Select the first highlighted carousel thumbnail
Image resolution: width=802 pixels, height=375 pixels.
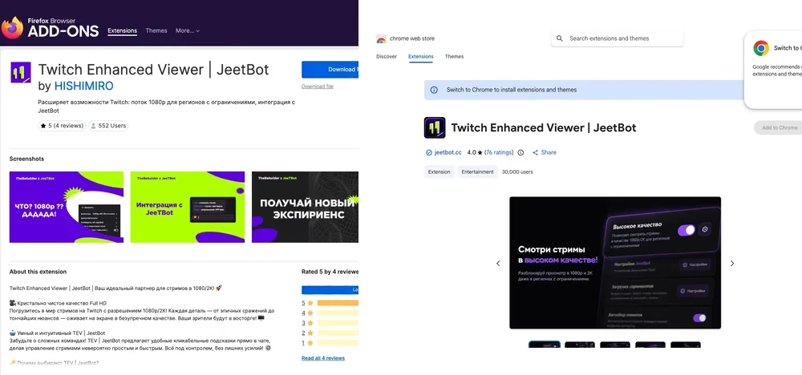(x=545, y=345)
